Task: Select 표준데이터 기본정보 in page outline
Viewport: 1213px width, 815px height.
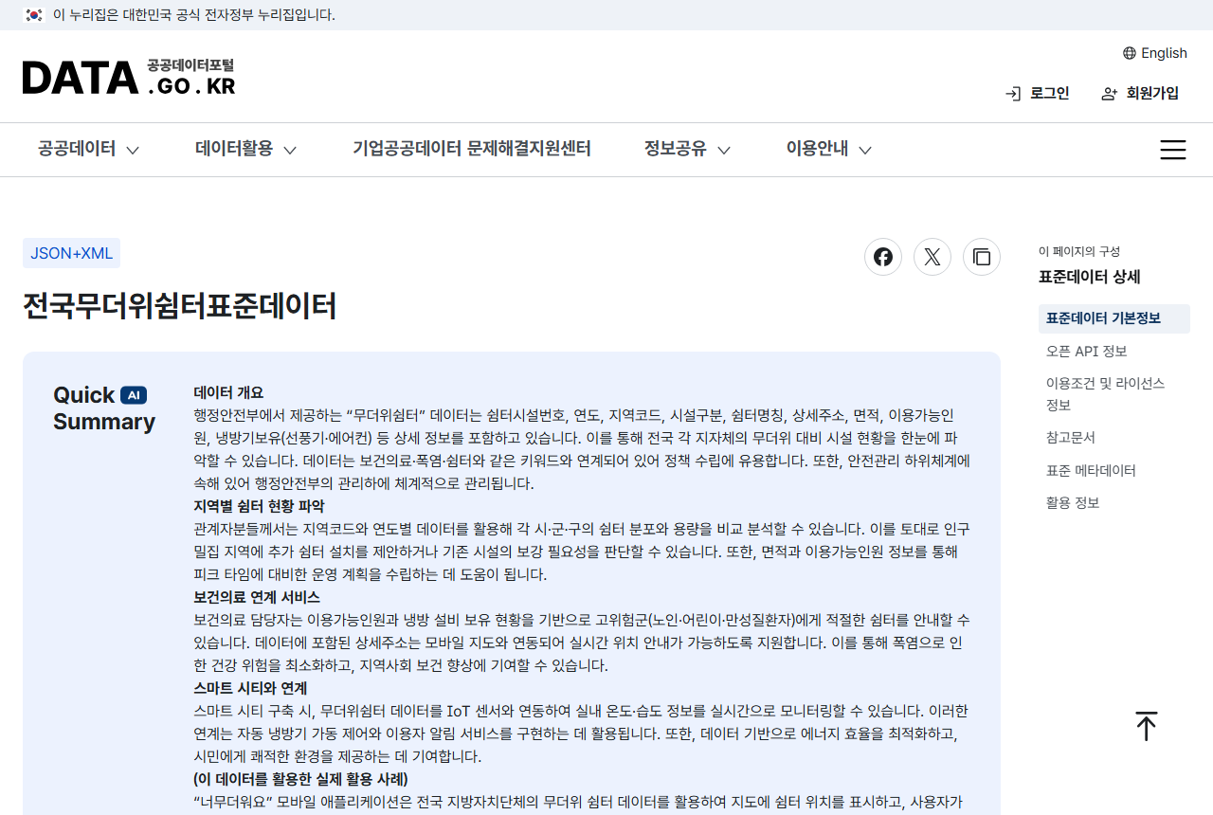Action: (x=1114, y=318)
